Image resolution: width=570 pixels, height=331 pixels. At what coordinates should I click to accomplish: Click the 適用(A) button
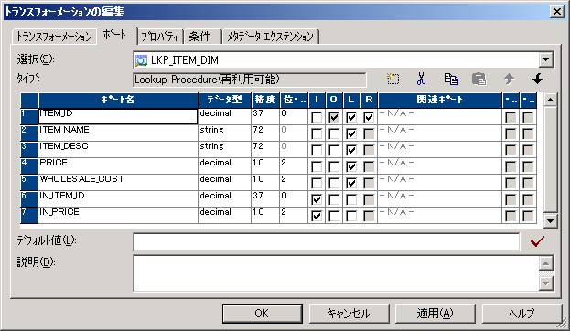click(436, 314)
